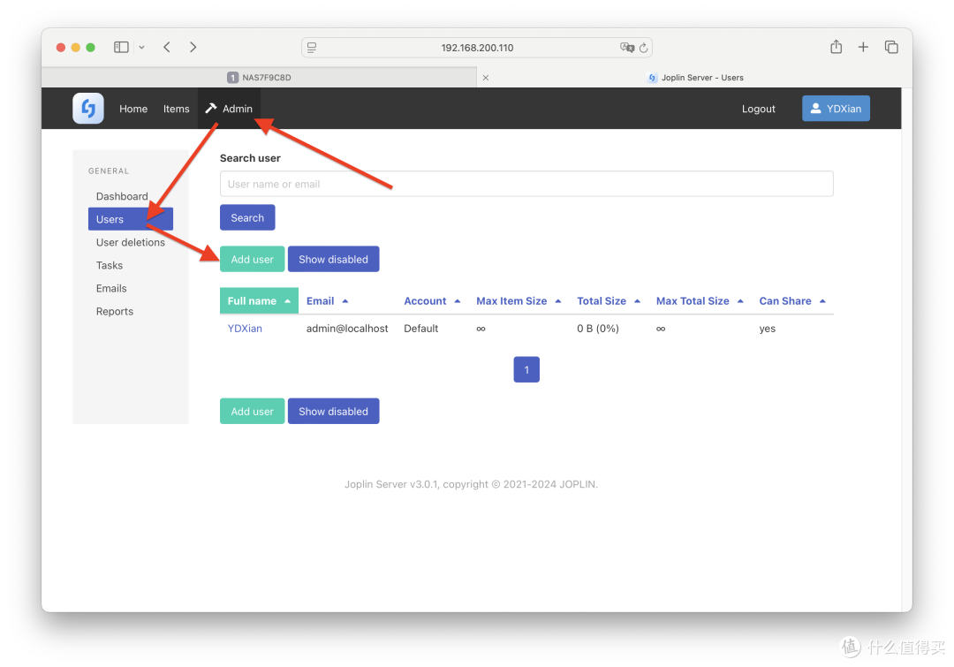Reload the page with refresh icon
The image size is (954, 667).
pyautogui.click(x=643, y=48)
